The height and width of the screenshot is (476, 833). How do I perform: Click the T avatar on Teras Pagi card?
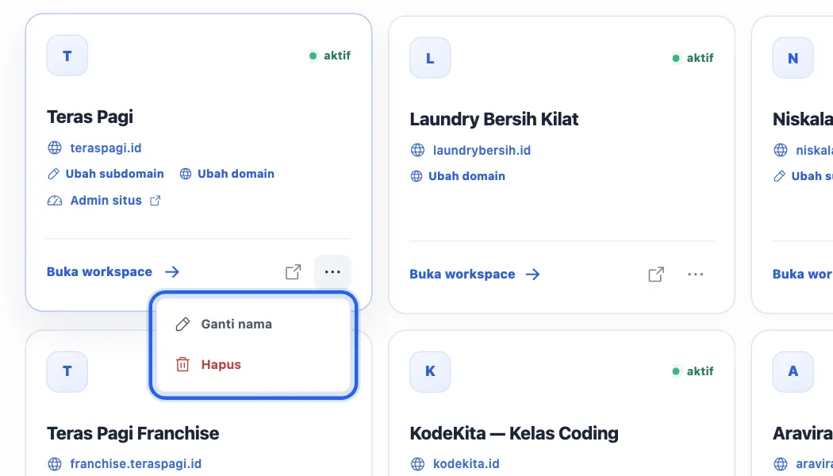(x=67, y=56)
